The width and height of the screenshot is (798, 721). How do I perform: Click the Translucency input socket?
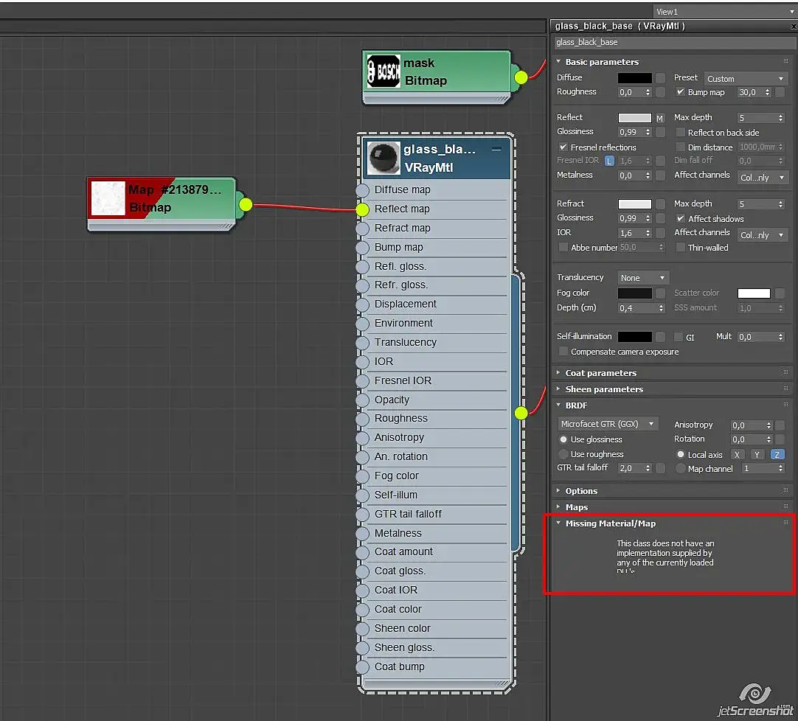coord(362,343)
